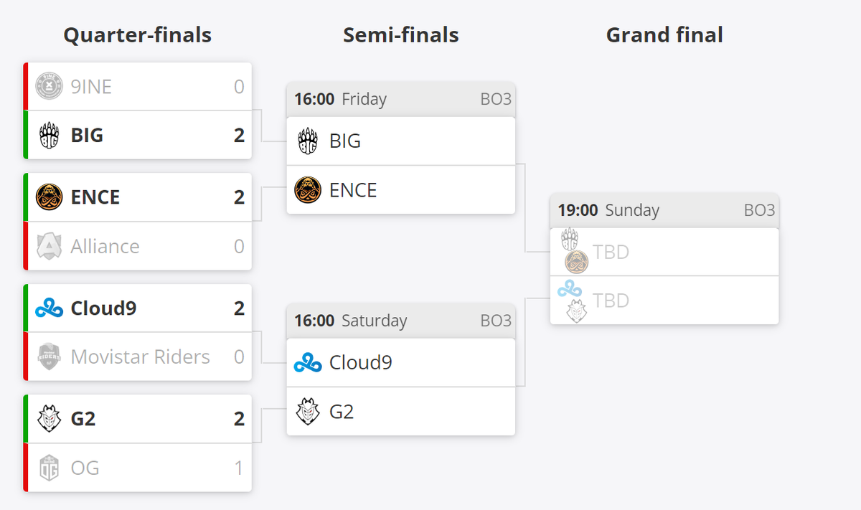Click the Alliance team logo
This screenshot has height=510, width=861.
(x=49, y=246)
